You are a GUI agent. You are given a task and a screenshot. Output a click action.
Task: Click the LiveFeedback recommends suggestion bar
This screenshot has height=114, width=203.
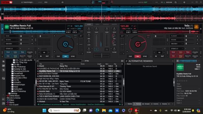(x=79, y=104)
